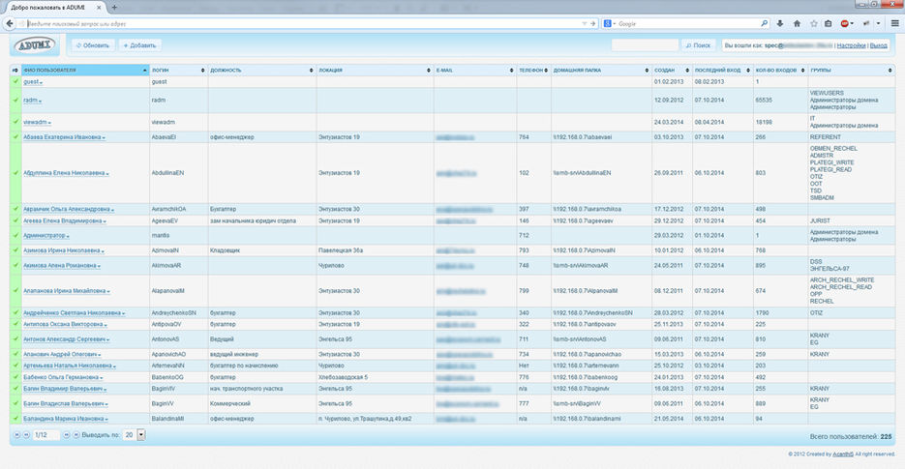Open the address bar history dropdown arrow
This screenshot has height=469, width=905.
584,23
